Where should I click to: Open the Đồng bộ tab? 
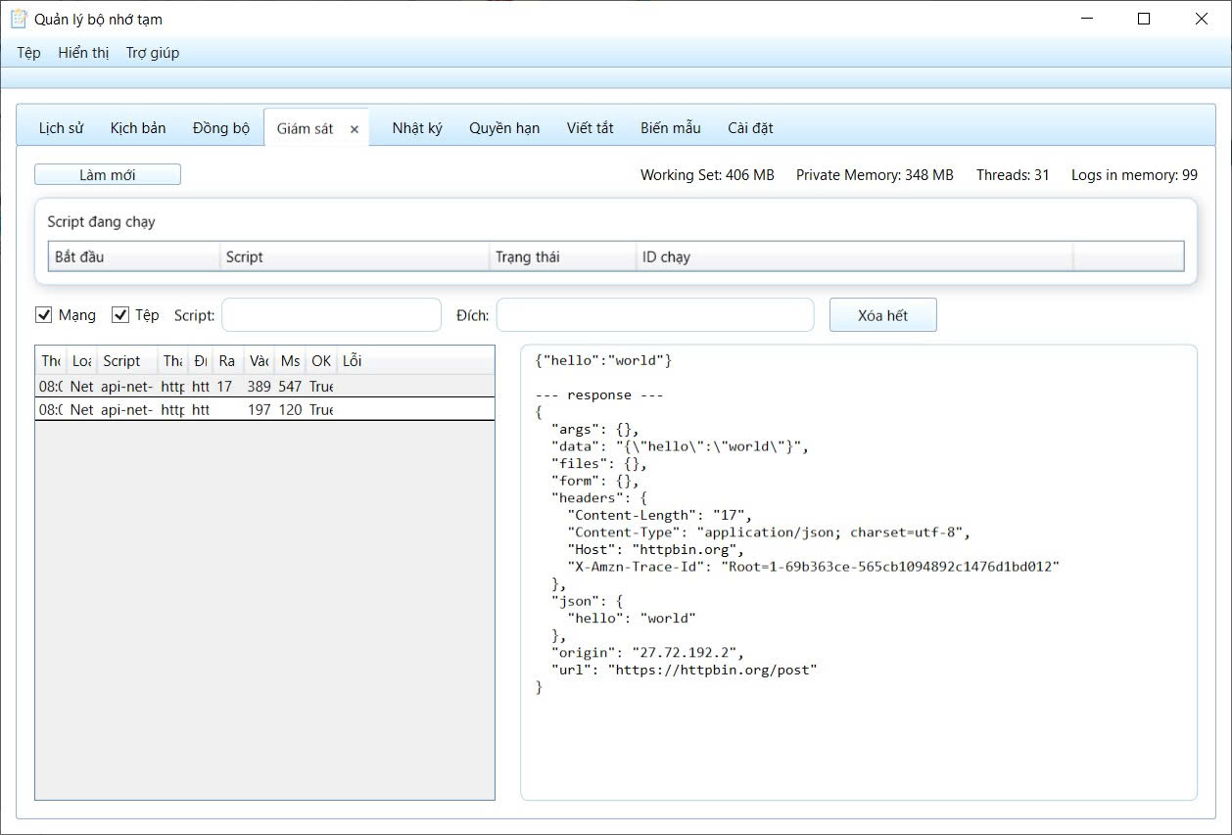[x=221, y=128]
